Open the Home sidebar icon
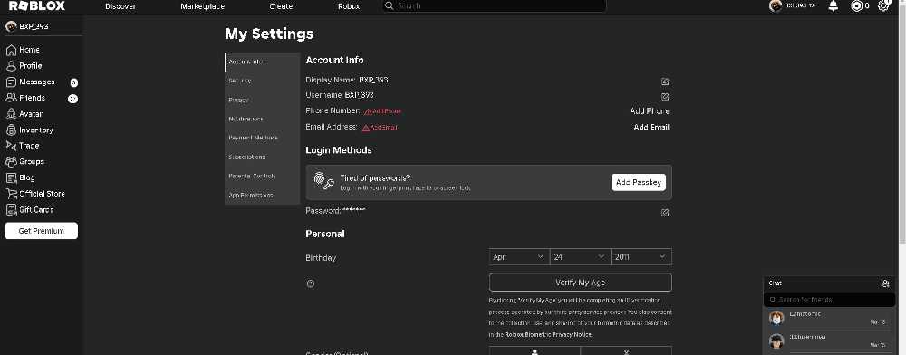 click(11, 50)
